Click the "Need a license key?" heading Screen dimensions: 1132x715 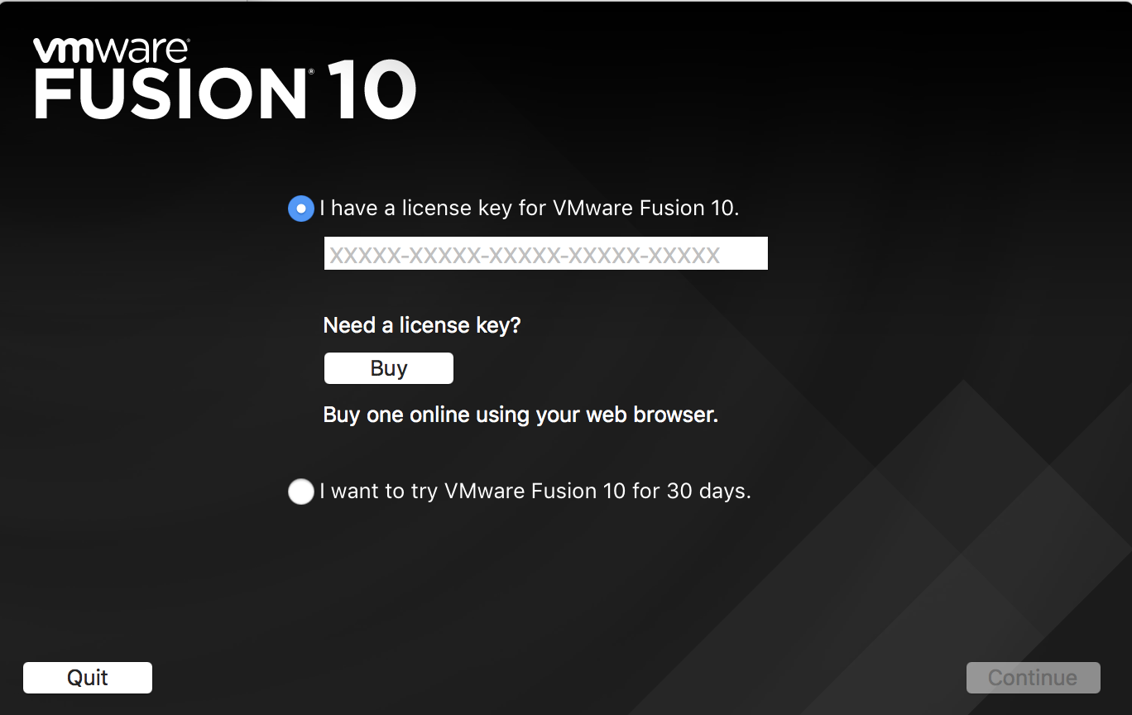422,325
